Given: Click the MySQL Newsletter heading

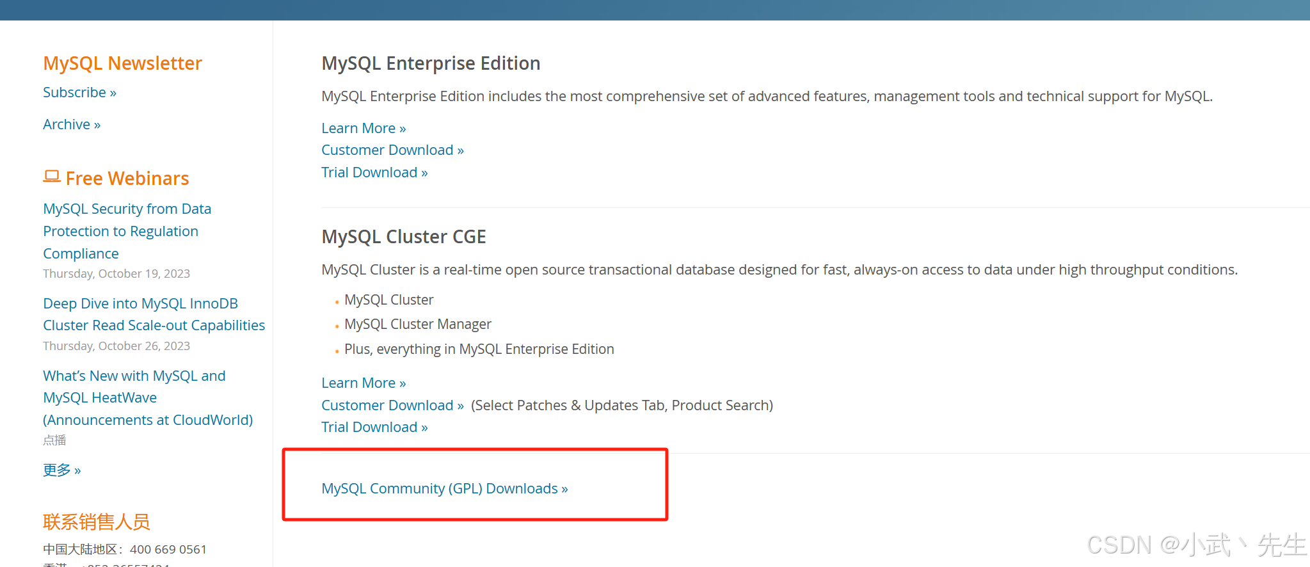Looking at the screenshot, I should tap(122, 63).
